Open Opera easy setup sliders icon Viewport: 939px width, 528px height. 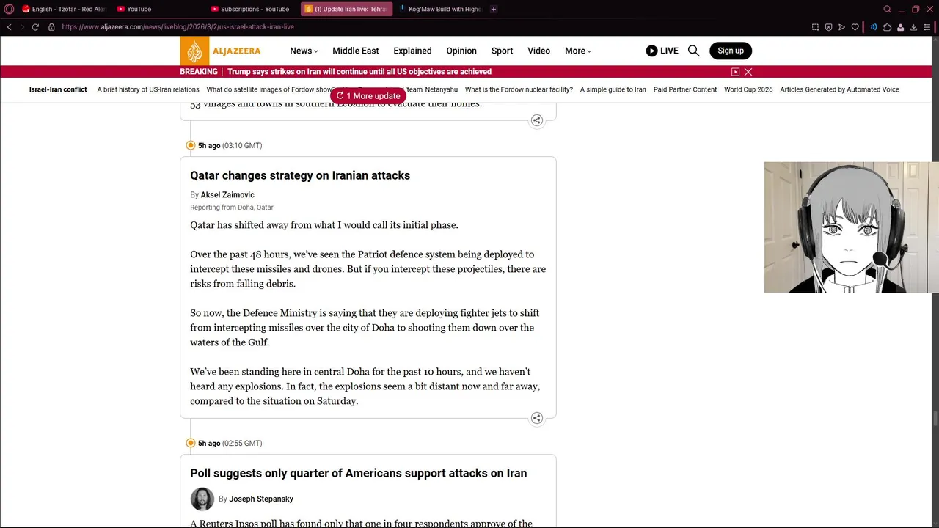point(927,27)
